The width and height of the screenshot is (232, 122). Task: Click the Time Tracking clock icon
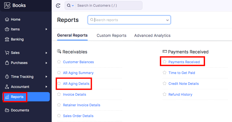pos(7,77)
